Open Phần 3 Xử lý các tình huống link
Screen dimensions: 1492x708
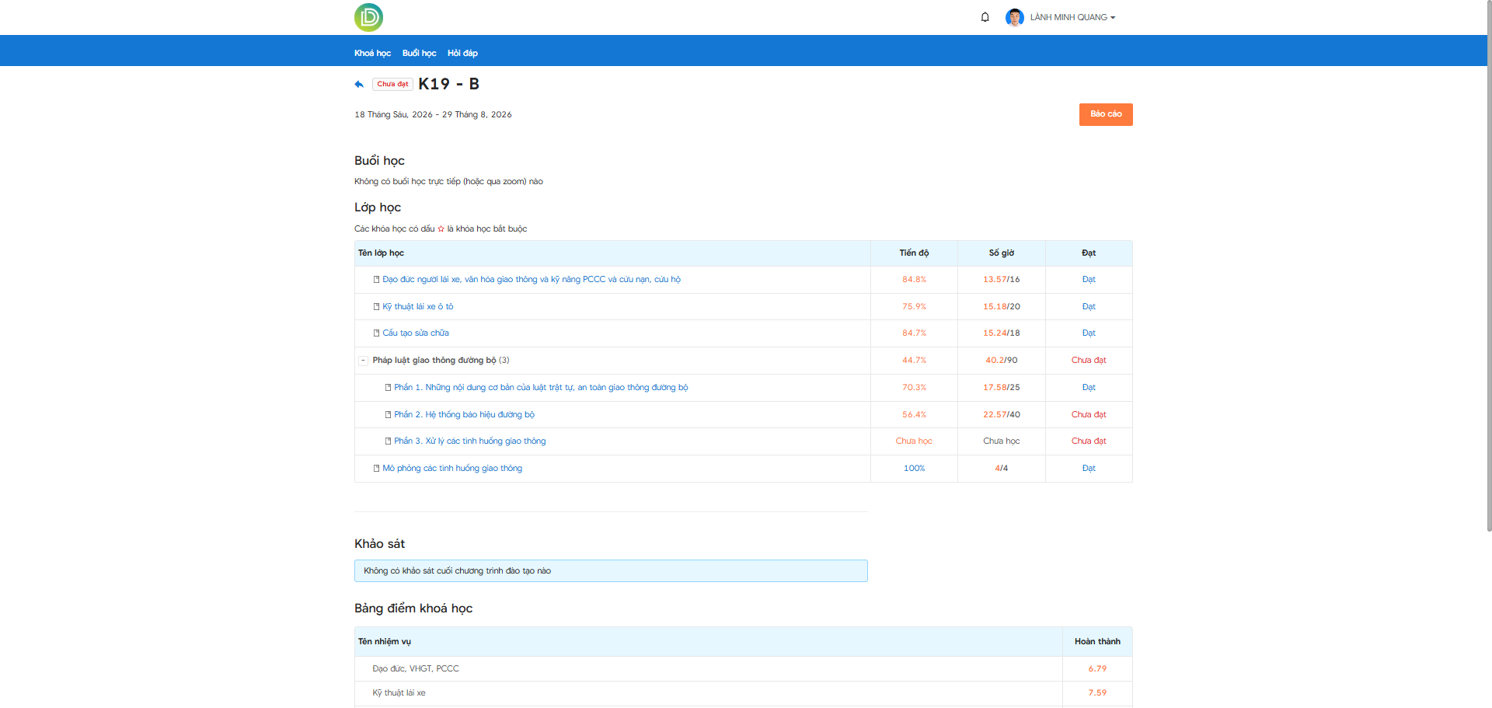click(x=470, y=441)
